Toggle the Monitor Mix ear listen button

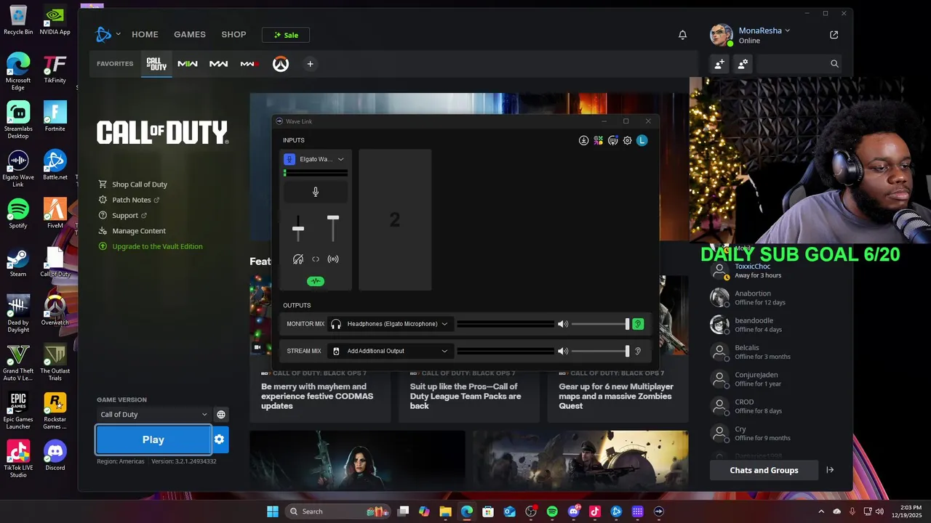click(638, 324)
